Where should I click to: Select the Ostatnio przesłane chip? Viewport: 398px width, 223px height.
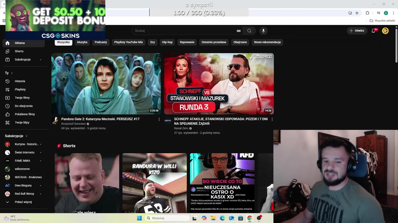tap(214, 42)
